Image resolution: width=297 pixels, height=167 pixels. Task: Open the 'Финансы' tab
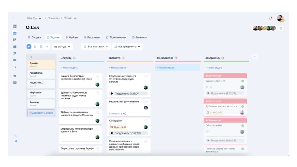[140, 37]
